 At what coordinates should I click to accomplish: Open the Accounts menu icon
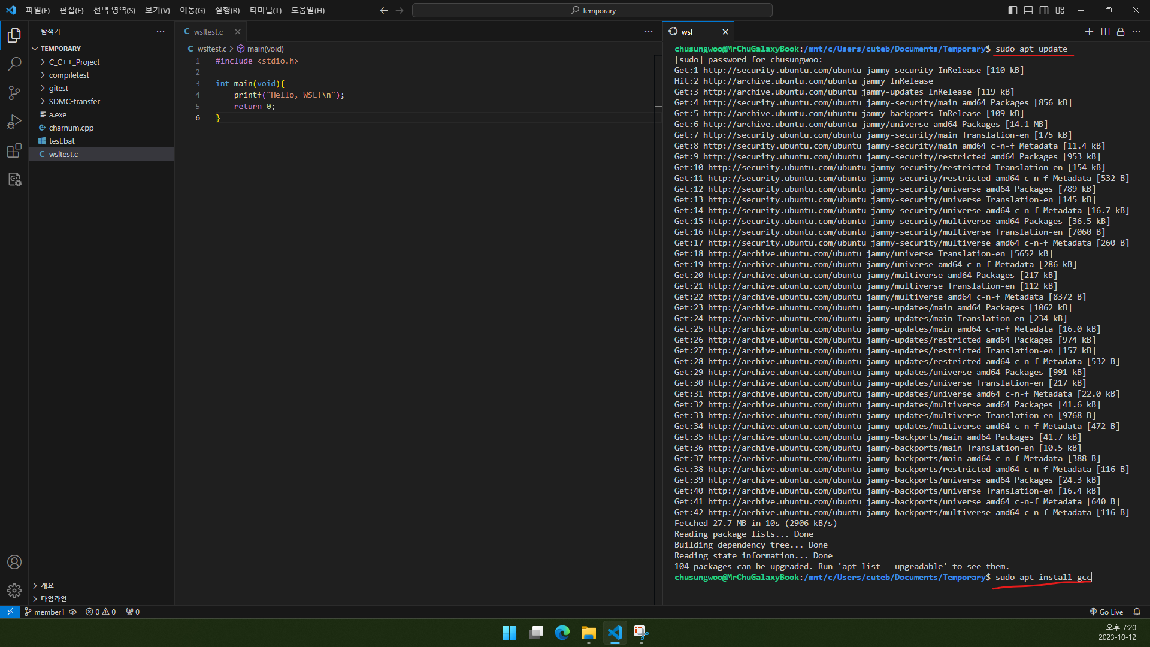pyautogui.click(x=14, y=562)
